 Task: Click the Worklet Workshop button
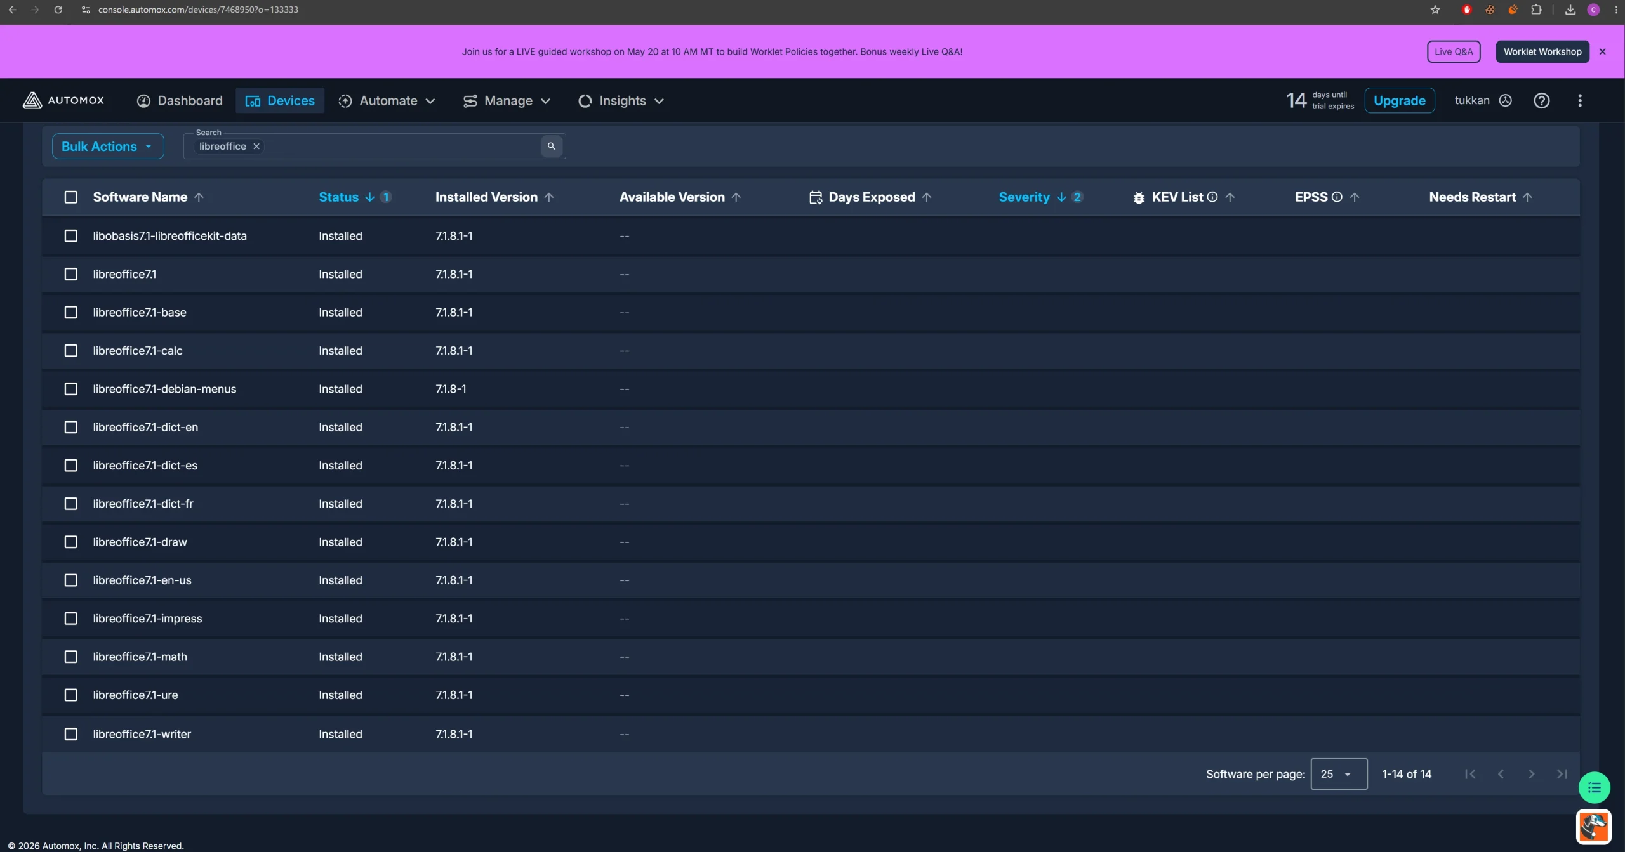[1542, 52]
